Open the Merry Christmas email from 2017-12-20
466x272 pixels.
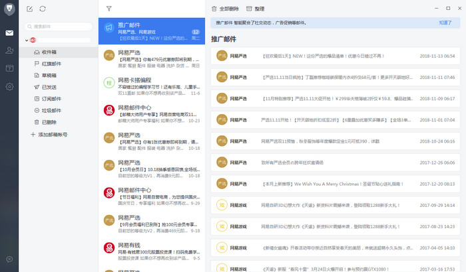[x=336, y=184]
